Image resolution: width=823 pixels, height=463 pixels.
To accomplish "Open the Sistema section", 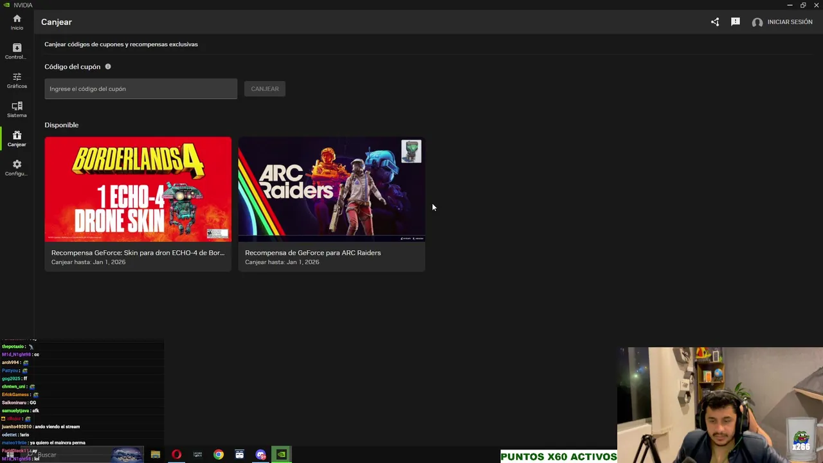I will point(17,109).
